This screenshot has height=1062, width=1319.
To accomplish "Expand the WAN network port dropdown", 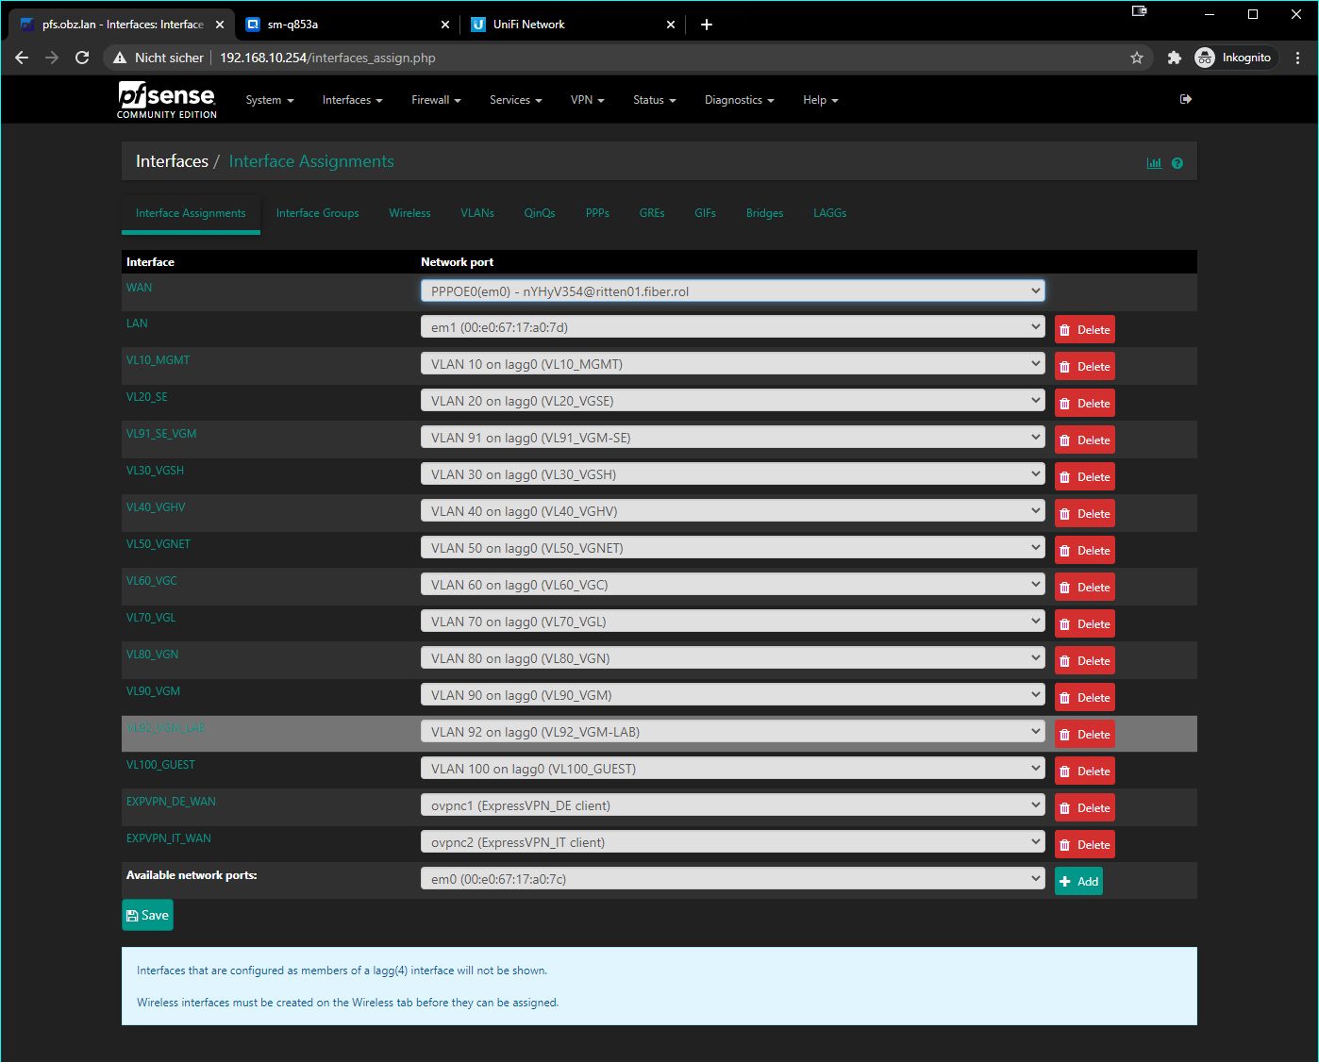I will click(x=733, y=291).
